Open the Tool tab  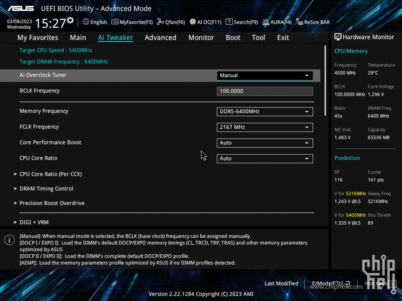(x=258, y=38)
